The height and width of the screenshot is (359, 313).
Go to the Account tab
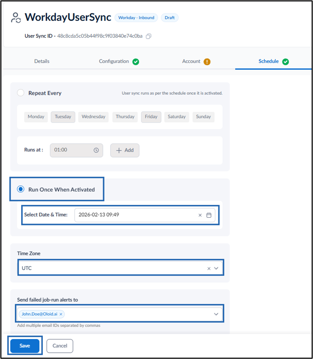point(191,61)
